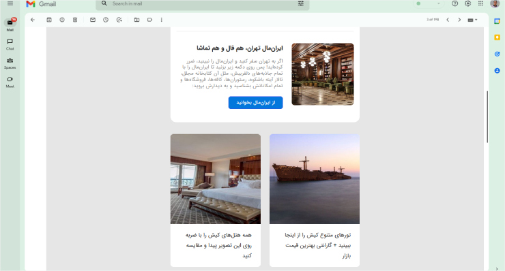Open Google Calendar side panel icon

pyautogui.click(x=497, y=21)
